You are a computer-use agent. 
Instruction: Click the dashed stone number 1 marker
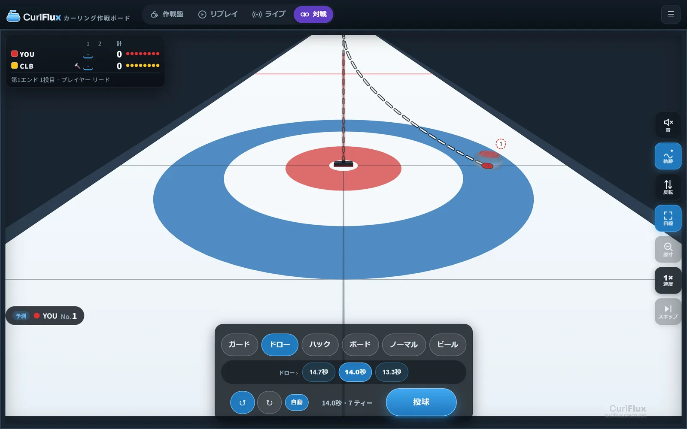pyautogui.click(x=501, y=144)
